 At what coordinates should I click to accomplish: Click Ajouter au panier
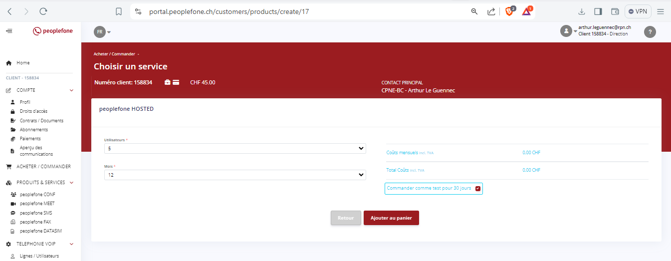(391, 218)
